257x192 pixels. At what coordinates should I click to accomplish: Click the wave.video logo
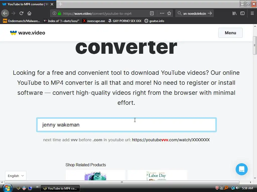[x=28, y=33]
